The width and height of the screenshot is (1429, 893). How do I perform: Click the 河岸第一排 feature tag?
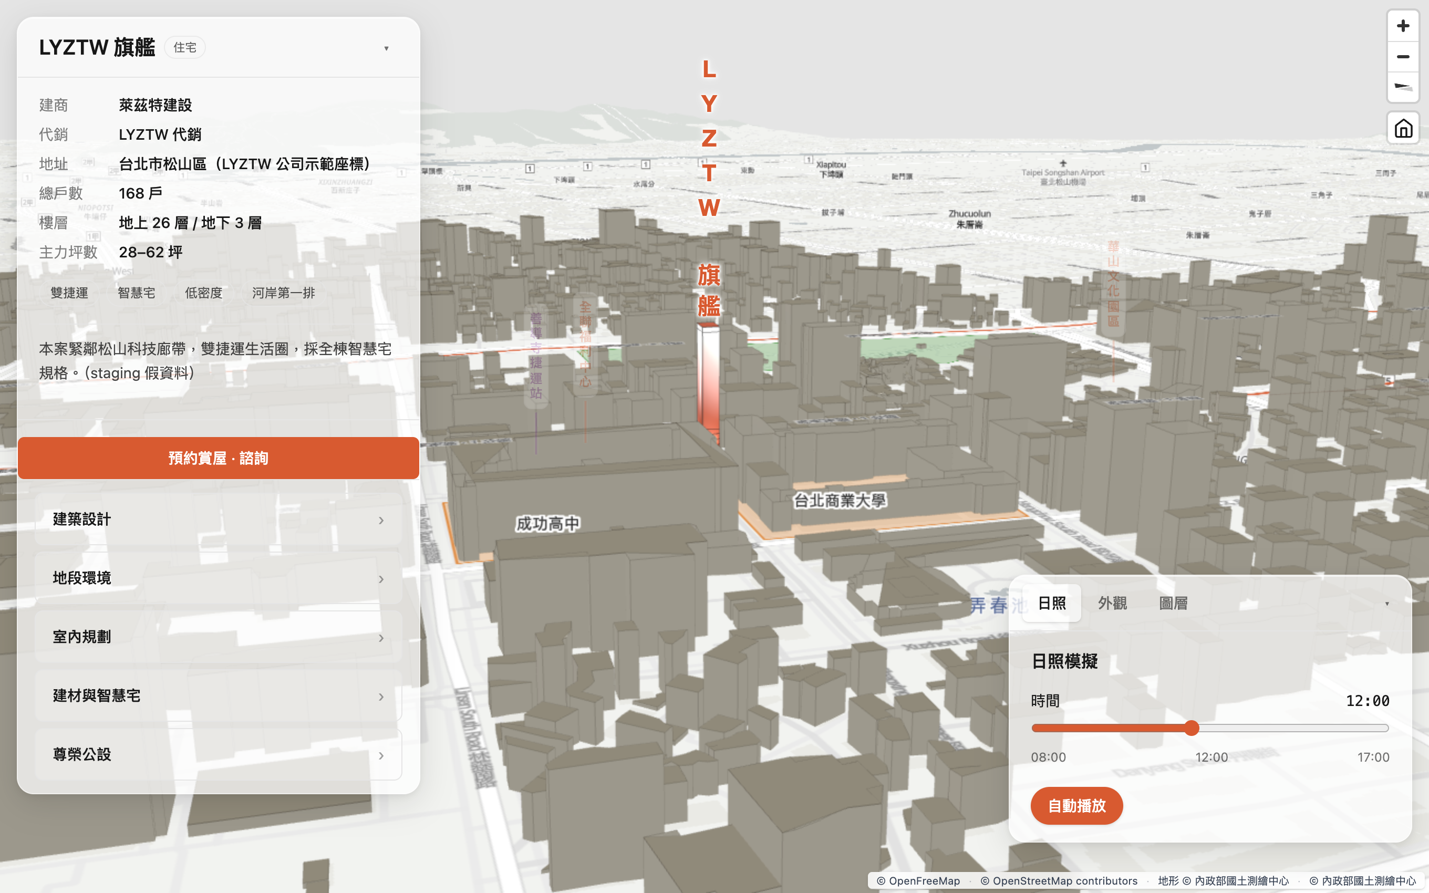click(284, 293)
